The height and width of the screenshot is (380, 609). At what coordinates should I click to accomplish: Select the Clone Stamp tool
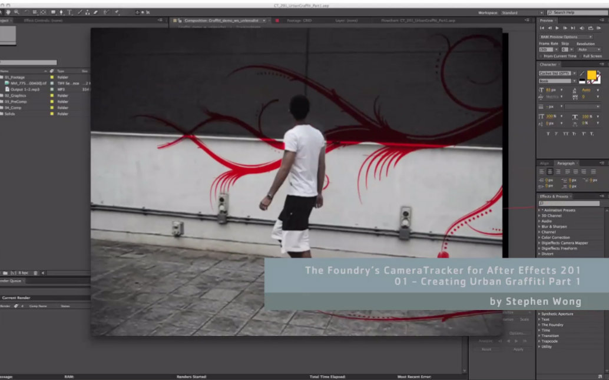87,11
